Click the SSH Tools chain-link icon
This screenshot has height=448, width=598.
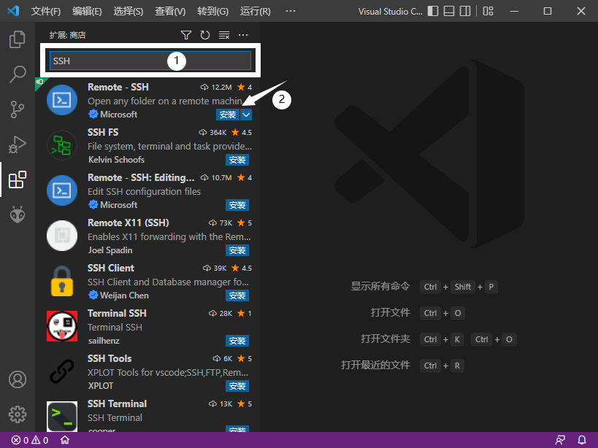[x=62, y=371]
